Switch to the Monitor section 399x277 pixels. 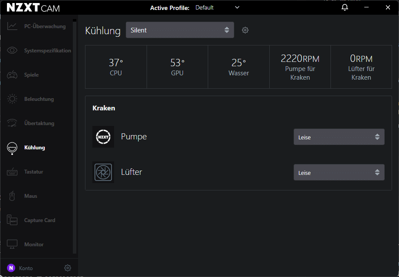(x=34, y=245)
